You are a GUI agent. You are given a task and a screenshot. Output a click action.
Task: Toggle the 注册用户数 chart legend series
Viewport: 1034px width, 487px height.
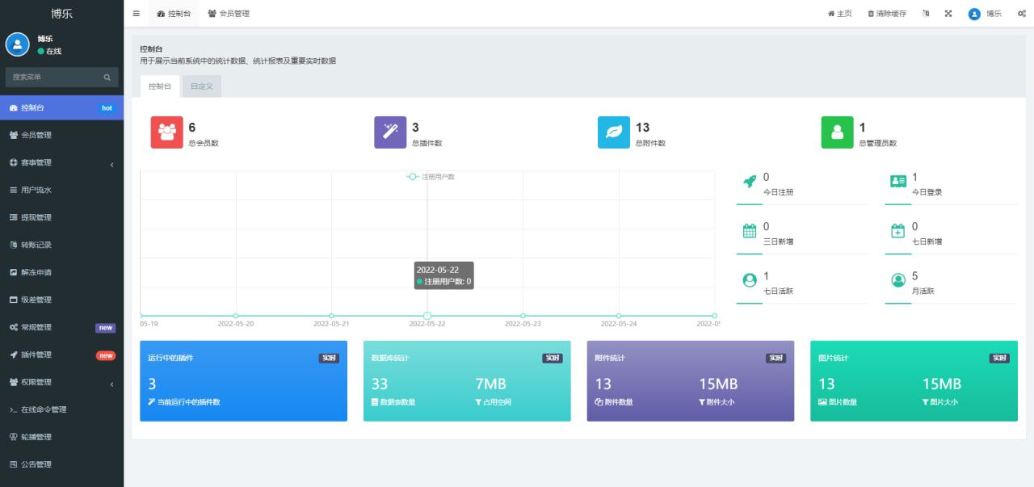click(x=431, y=176)
